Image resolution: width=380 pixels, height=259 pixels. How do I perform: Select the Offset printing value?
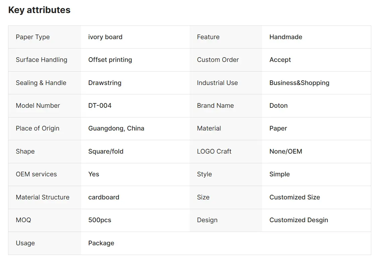tap(110, 60)
